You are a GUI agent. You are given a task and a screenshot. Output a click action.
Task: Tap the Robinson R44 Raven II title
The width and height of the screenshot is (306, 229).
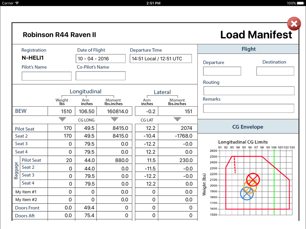(x=59, y=35)
